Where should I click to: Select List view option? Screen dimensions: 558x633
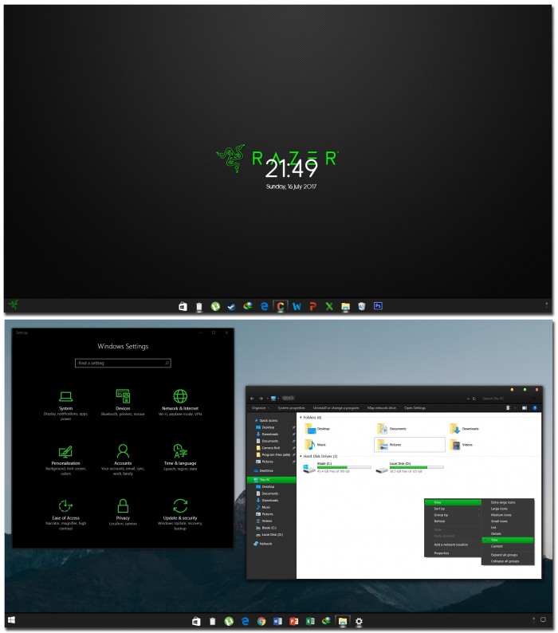[508, 528]
